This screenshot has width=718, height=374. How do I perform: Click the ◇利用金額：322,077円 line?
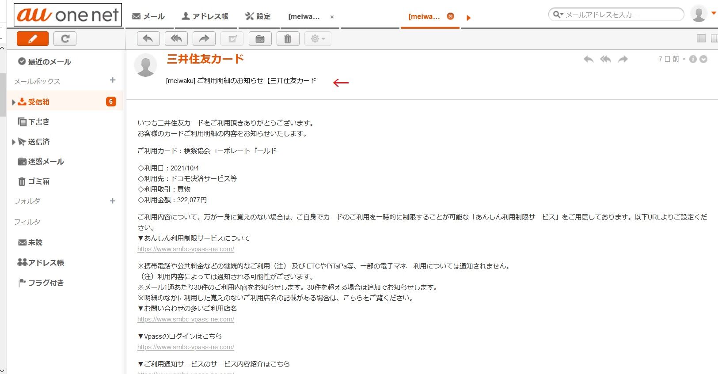pyautogui.click(x=172, y=200)
